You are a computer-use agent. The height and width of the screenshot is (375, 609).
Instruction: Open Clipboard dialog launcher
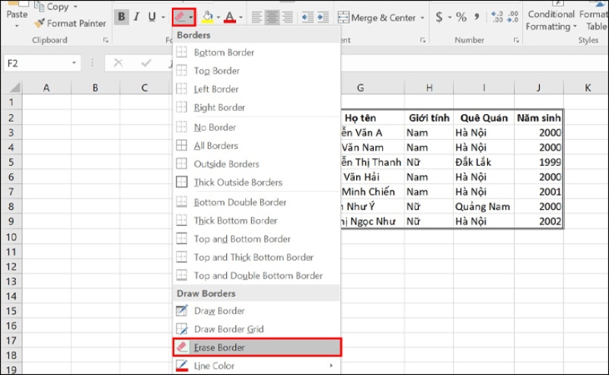(106, 40)
